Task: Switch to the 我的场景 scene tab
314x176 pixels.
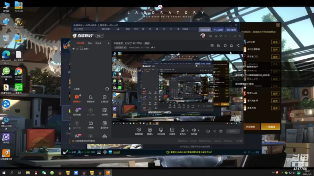Action: [x=80, y=43]
